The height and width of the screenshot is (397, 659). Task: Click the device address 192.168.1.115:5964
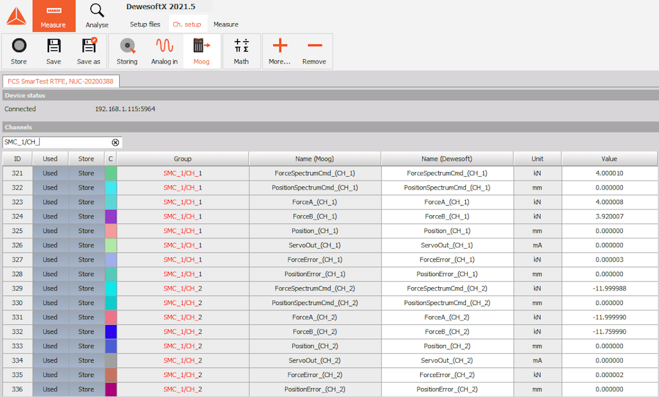125,109
